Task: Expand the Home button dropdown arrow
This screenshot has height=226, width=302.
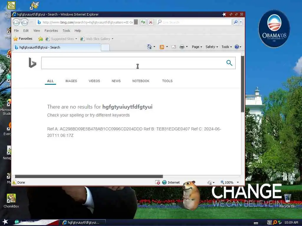Action: (x=154, y=47)
